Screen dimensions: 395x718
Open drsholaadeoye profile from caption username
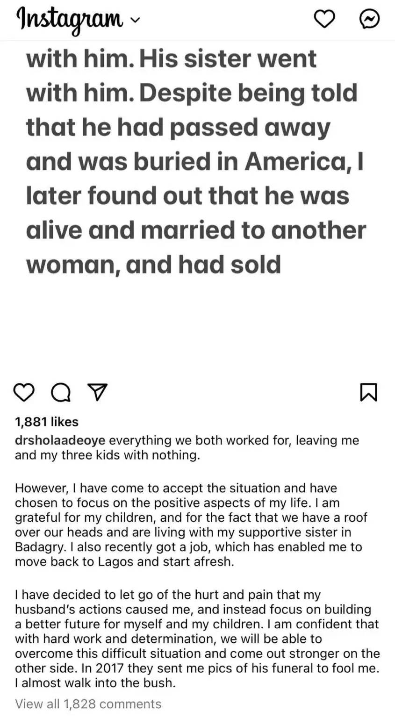[x=60, y=440]
